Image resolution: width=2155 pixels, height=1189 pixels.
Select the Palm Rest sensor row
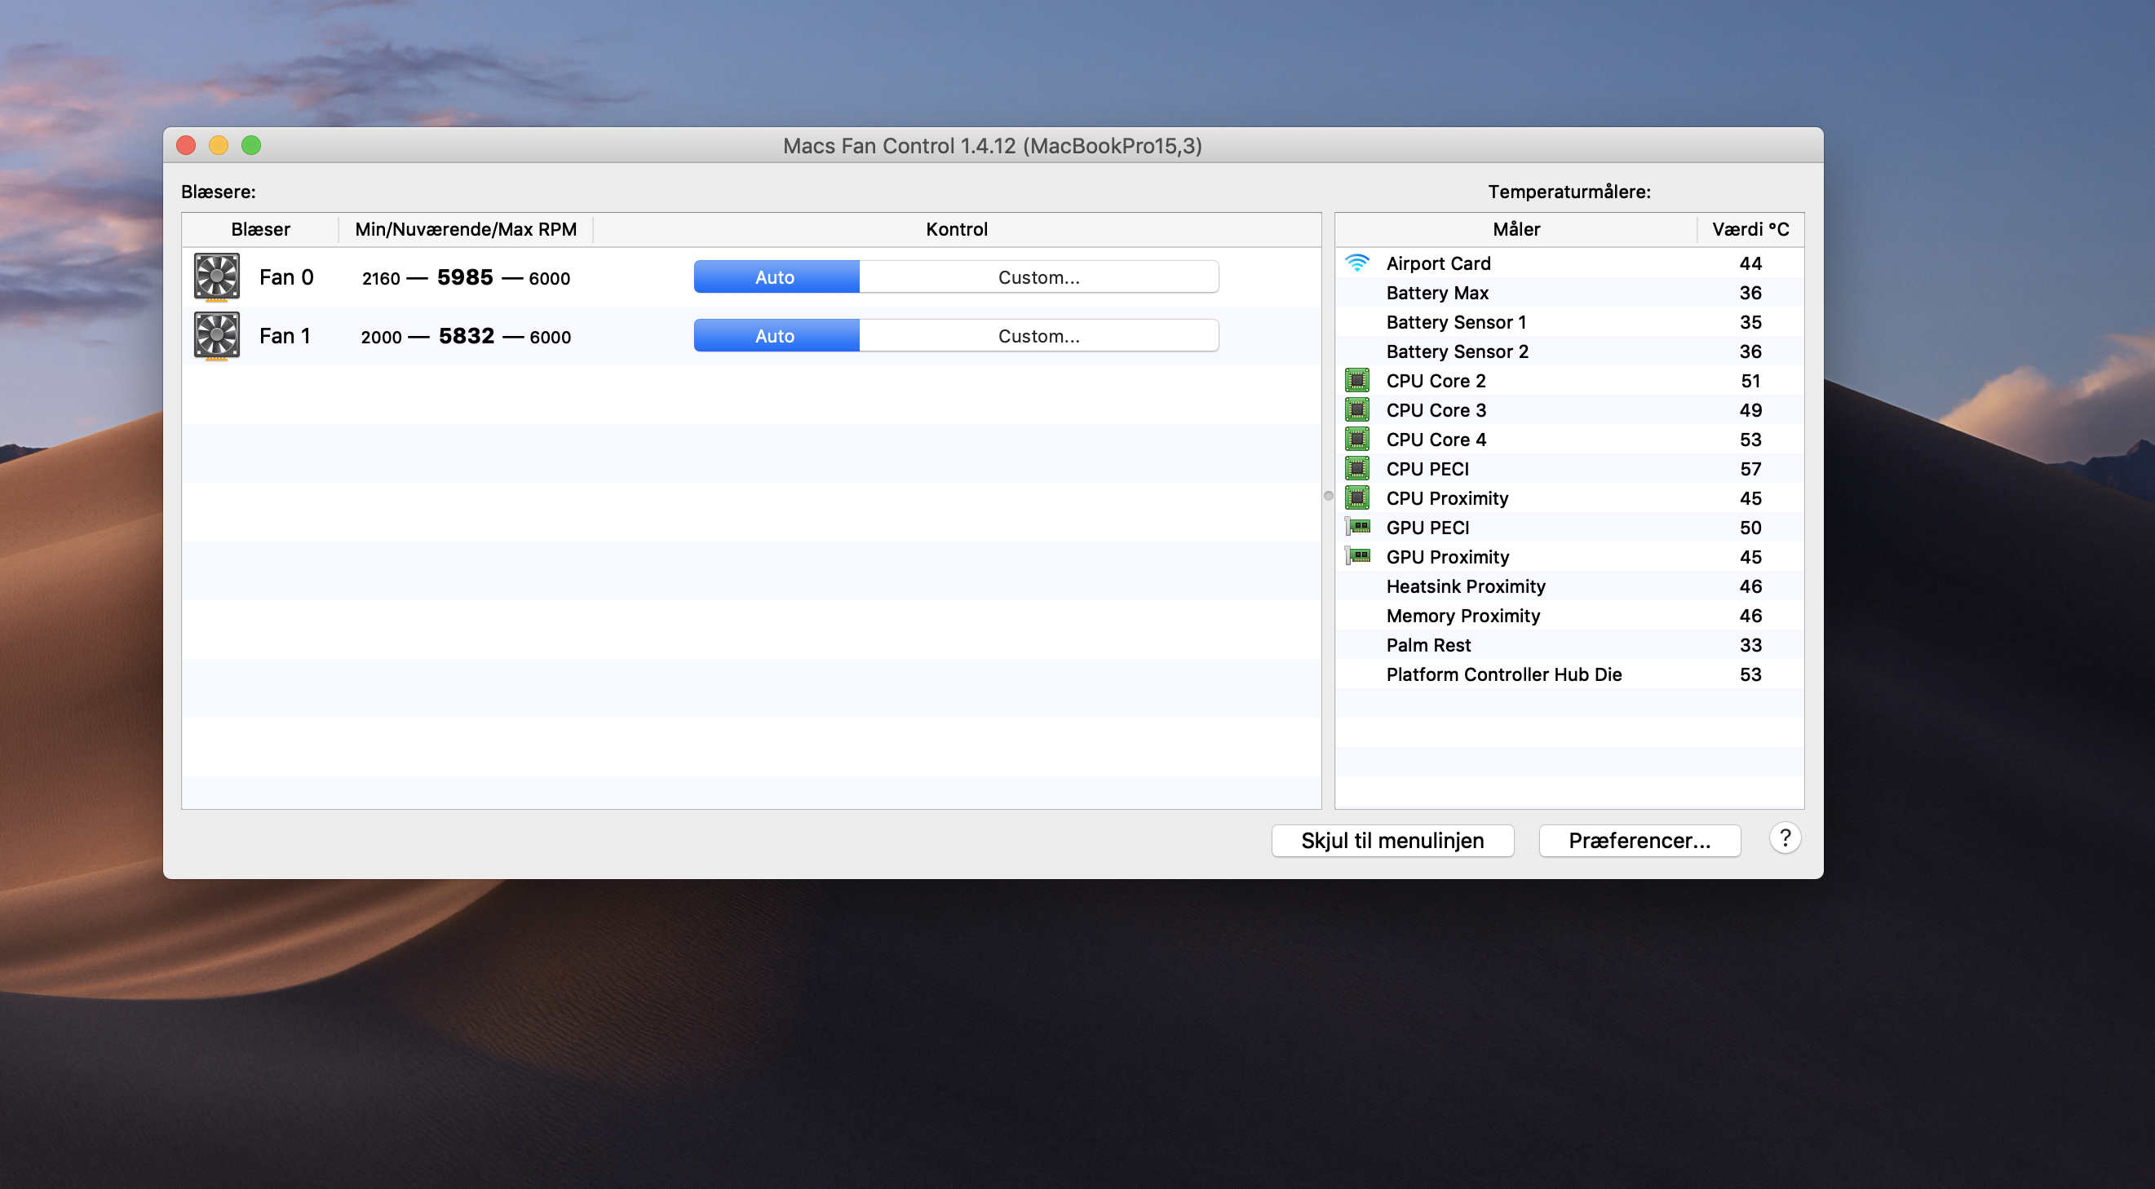click(1569, 645)
